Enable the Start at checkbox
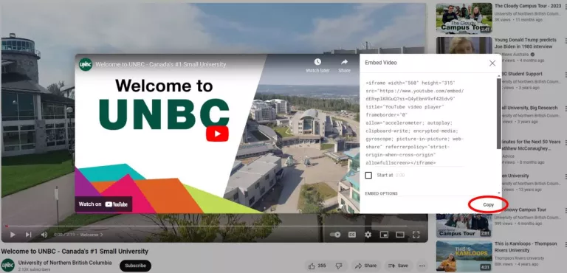The image size is (567, 273). click(368, 176)
